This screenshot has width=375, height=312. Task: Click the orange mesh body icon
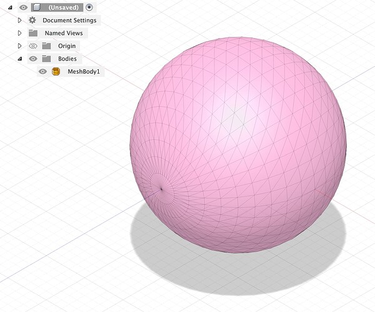[x=56, y=71]
